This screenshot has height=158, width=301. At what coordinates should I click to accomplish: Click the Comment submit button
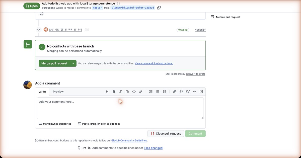pos(195,134)
